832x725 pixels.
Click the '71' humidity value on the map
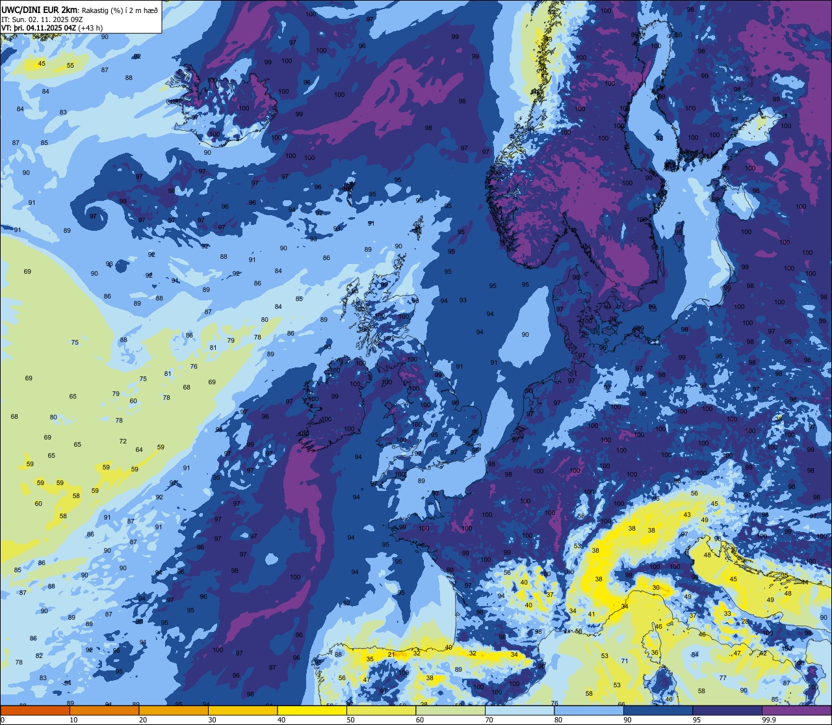625,661
